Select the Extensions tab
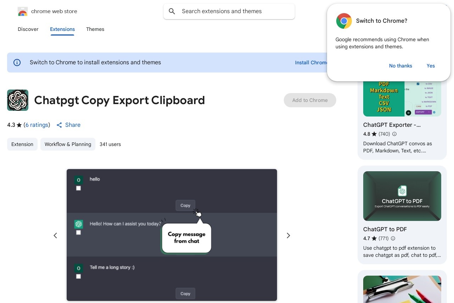The image size is (454, 303). pyautogui.click(x=62, y=29)
